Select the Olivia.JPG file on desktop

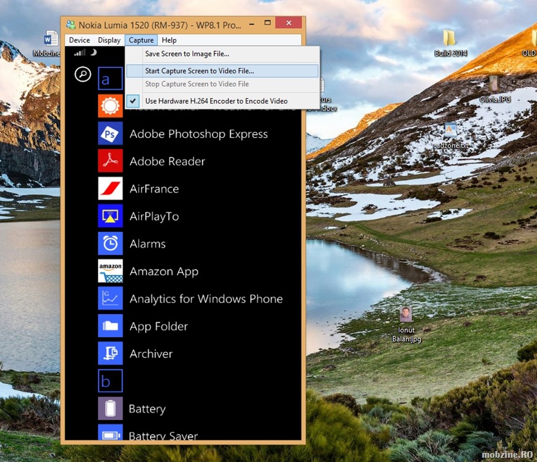494,90
